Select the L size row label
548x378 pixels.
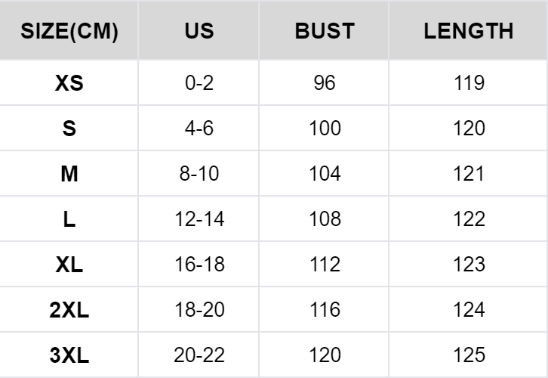pyautogui.click(x=69, y=219)
